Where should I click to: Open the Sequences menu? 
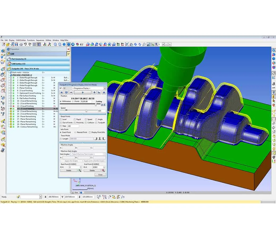click(40, 40)
